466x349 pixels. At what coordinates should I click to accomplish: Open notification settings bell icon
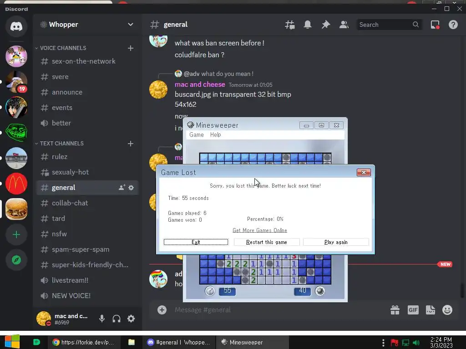308,25
